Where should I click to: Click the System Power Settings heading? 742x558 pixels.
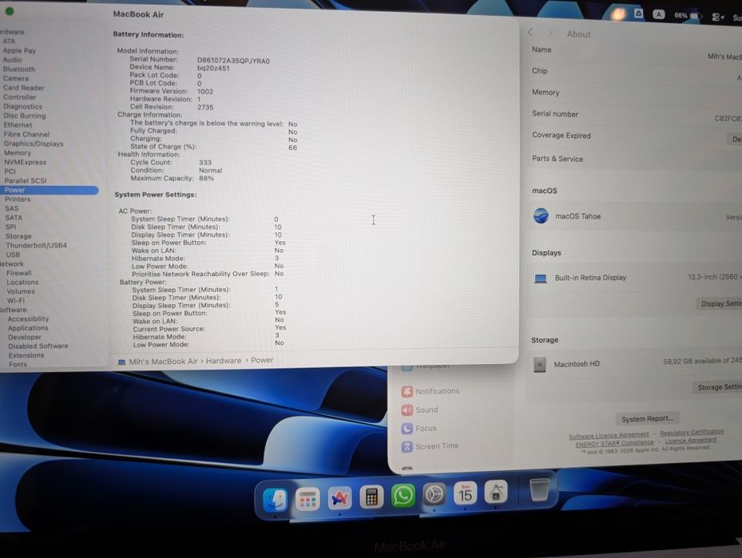tap(155, 194)
